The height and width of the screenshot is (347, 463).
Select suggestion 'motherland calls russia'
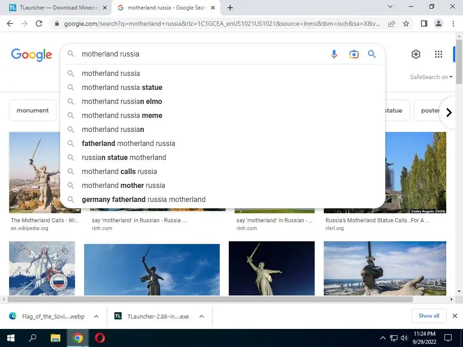tap(222, 171)
